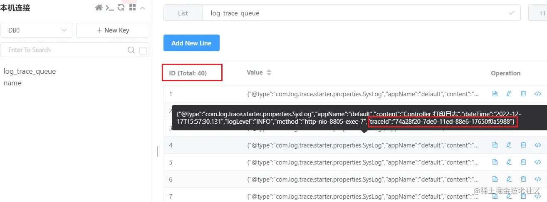Click the code dump icon for row 6
The height and width of the screenshot is (202, 547).
pos(537,179)
